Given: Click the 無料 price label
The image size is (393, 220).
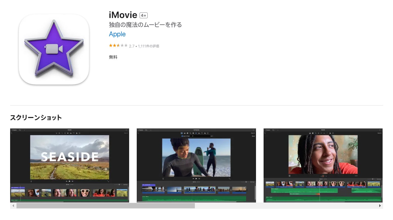Looking at the screenshot, I should (113, 57).
